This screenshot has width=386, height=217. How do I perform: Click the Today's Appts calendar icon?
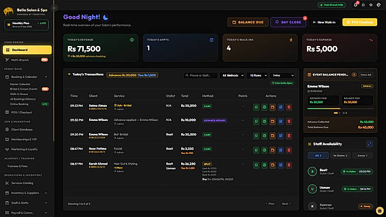(211, 40)
